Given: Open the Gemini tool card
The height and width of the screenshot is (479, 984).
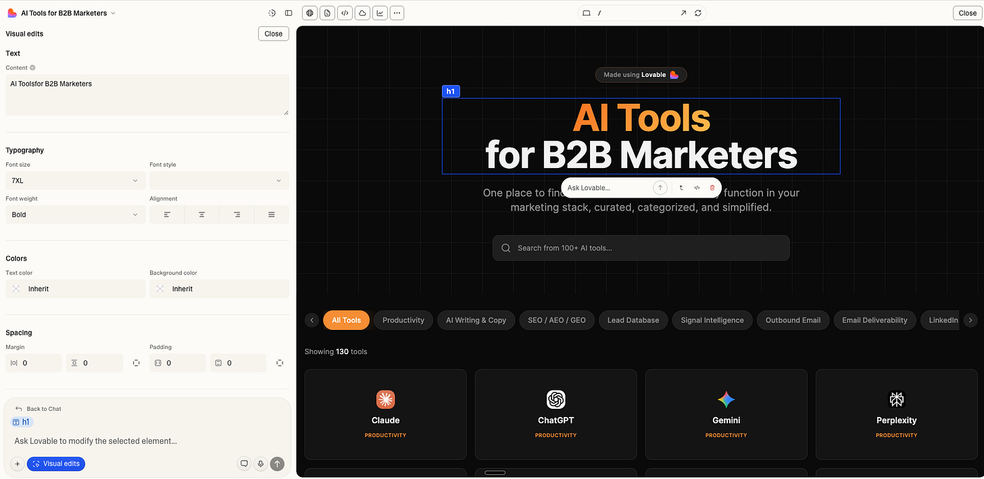Looking at the screenshot, I should (x=726, y=414).
